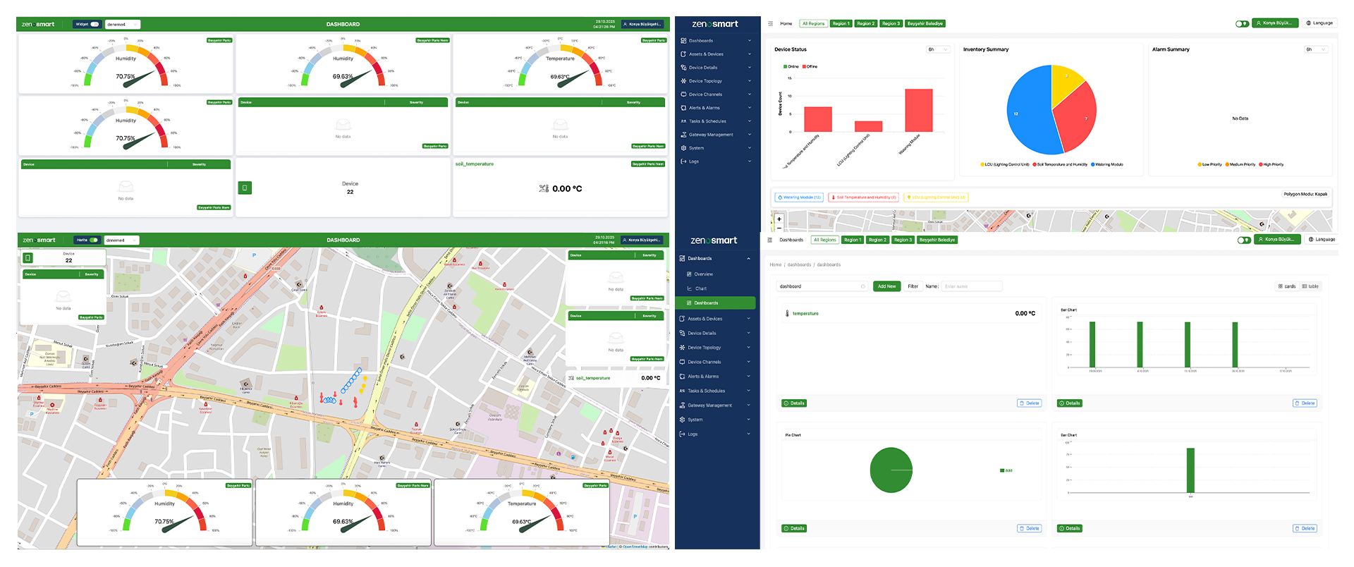Click Dashboards sidebar icon in Home screen

683,41
